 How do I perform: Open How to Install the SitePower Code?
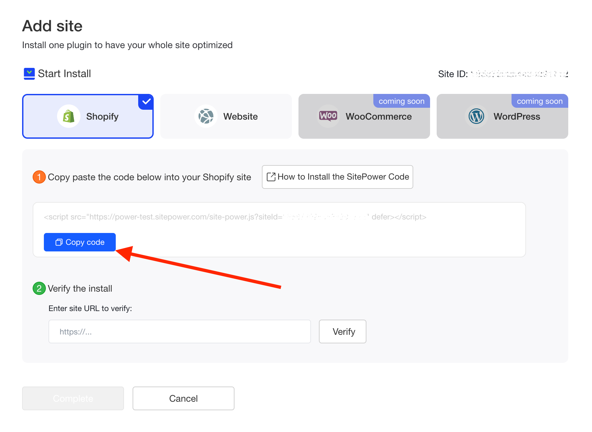pyautogui.click(x=337, y=177)
